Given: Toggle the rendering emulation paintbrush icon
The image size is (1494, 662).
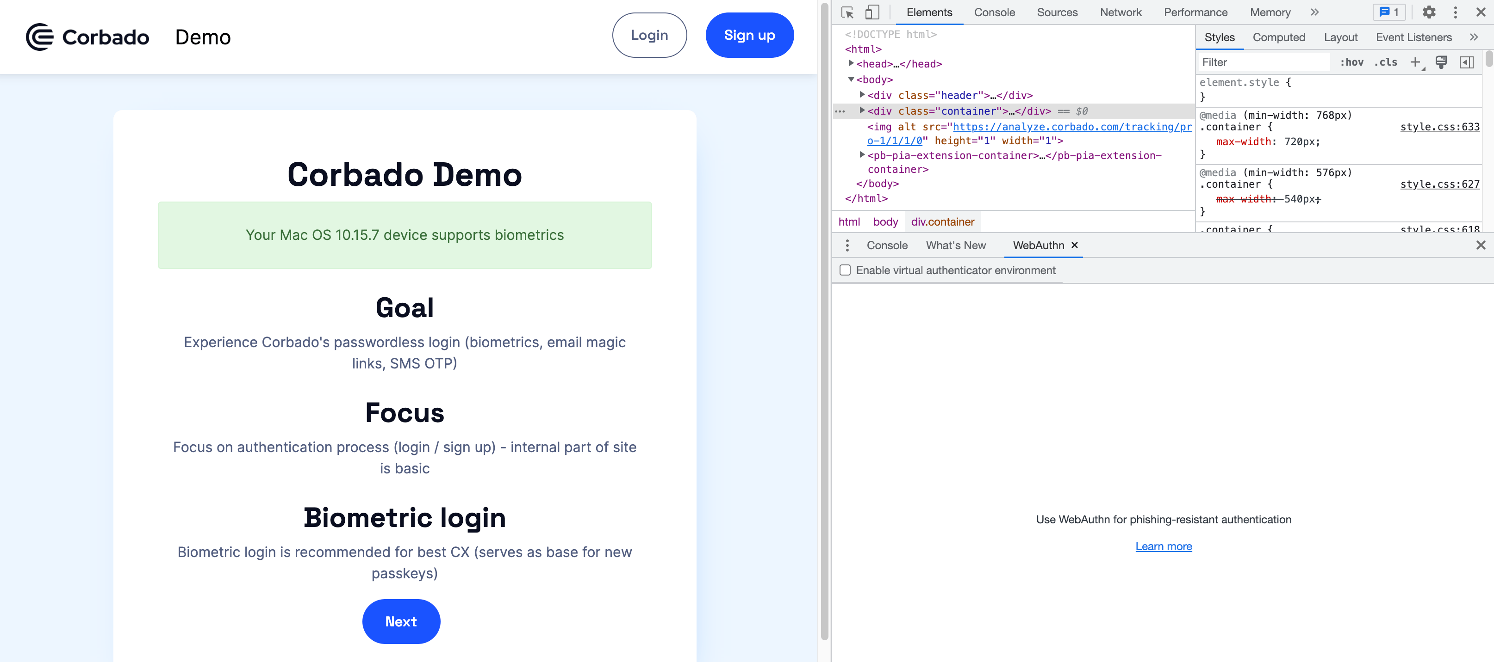Looking at the screenshot, I should pyautogui.click(x=1441, y=62).
